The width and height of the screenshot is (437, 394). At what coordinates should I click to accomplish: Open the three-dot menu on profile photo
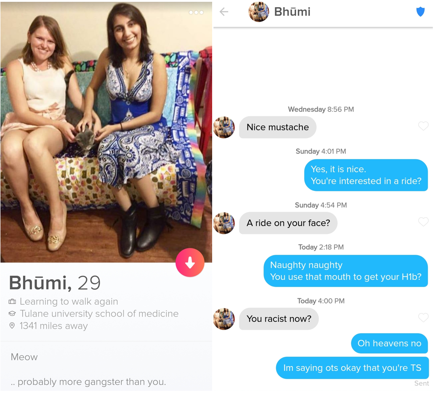pyautogui.click(x=196, y=13)
